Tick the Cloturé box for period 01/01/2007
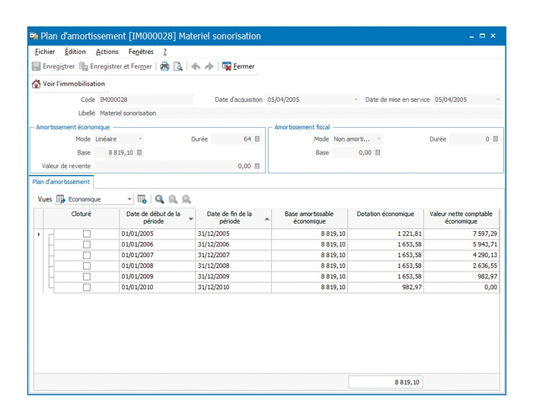 pos(86,256)
